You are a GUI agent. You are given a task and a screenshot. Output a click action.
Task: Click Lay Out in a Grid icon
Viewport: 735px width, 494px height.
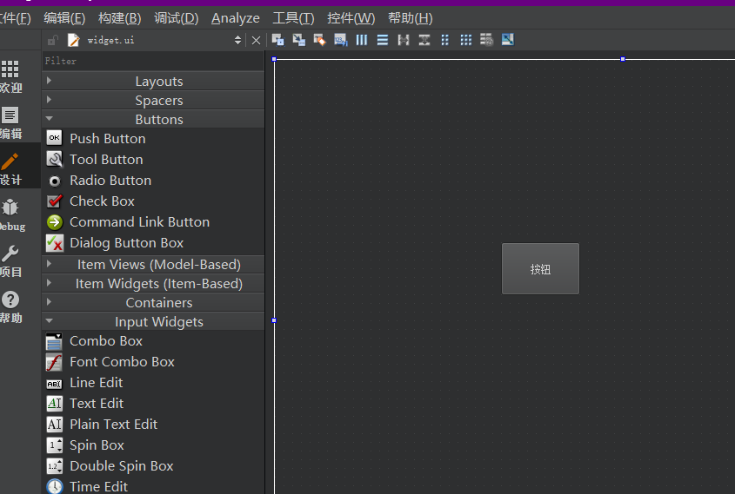pos(466,40)
